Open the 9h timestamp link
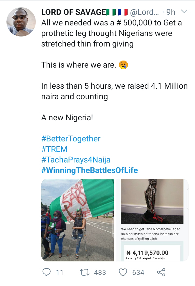195x286 pixels. pyautogui.click(x=171, y=12)
